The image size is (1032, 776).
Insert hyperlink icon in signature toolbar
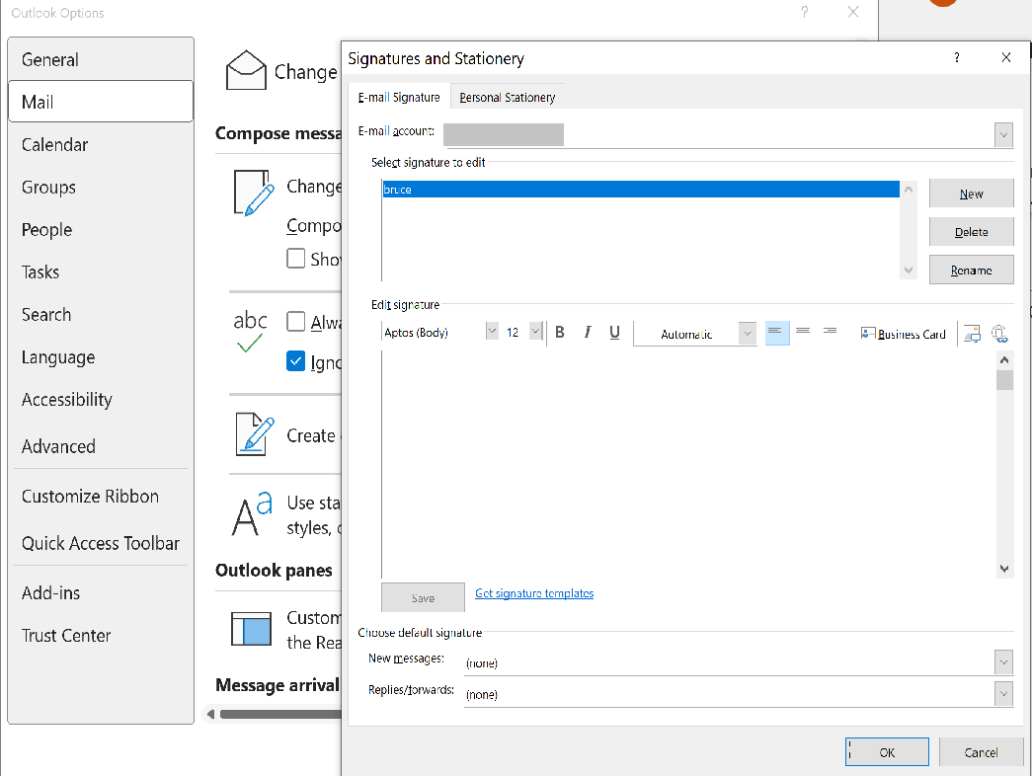(x=999, y=334)
